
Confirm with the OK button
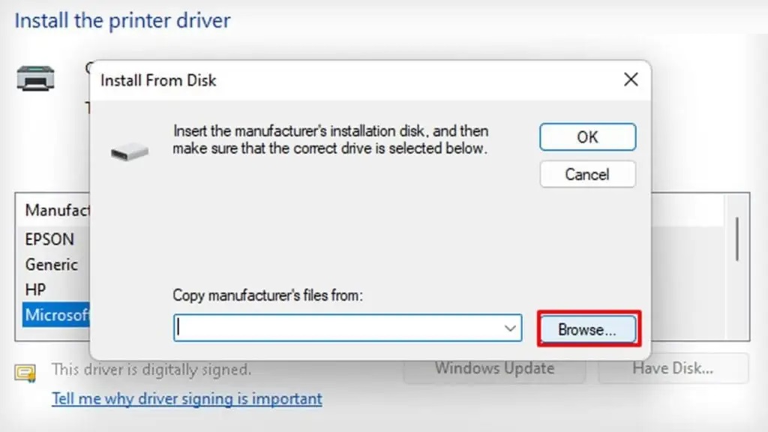click(587, 137)
